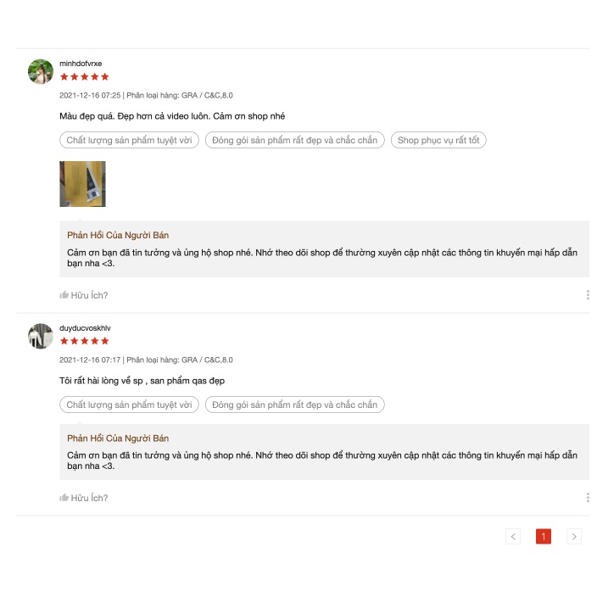Viewport: 597px width, 597px height.
Task: Select page 1 in pagination
Action: pyautogui.click(x=544, y=536)
